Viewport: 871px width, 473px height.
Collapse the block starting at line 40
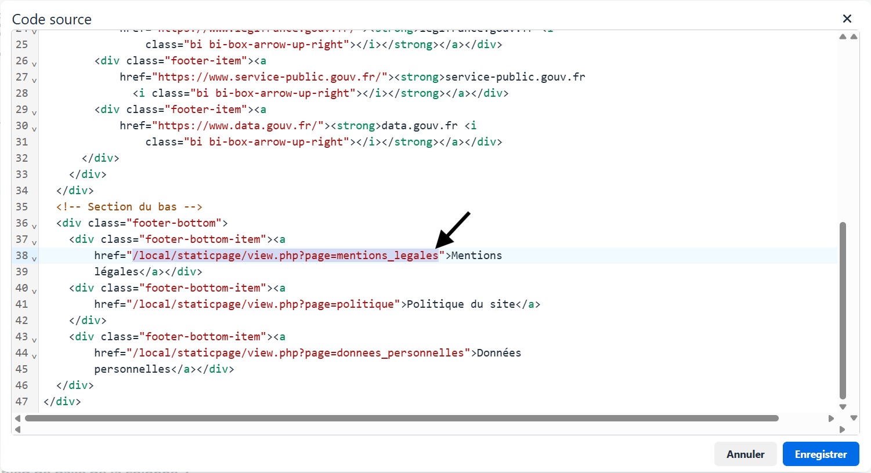[x=34, y=290]
